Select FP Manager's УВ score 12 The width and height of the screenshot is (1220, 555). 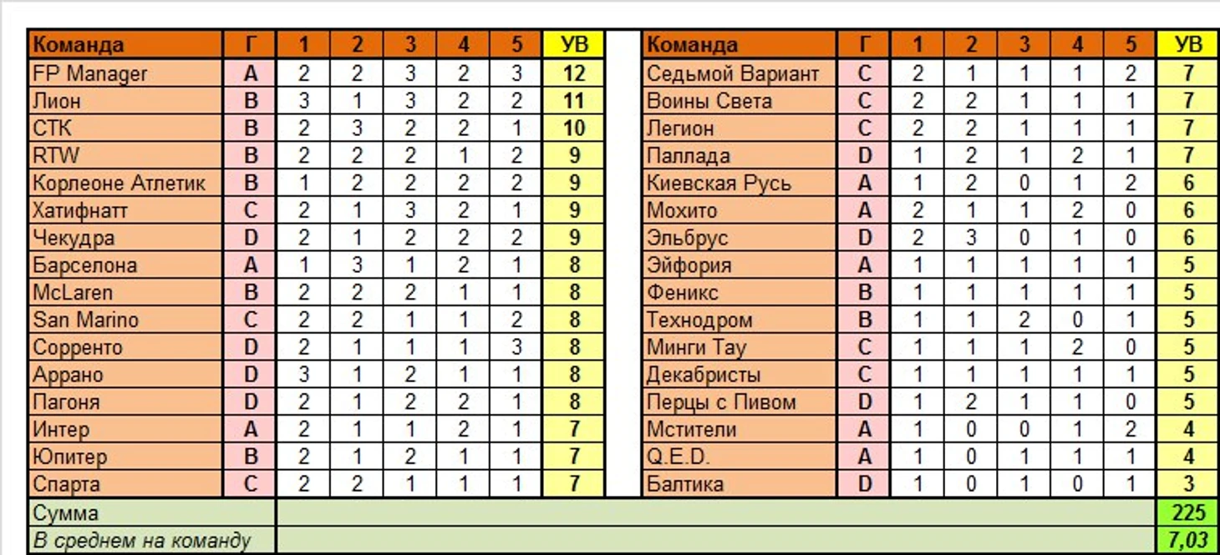point(573,73)
